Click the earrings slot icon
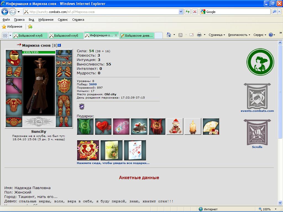 click(64, 52)
